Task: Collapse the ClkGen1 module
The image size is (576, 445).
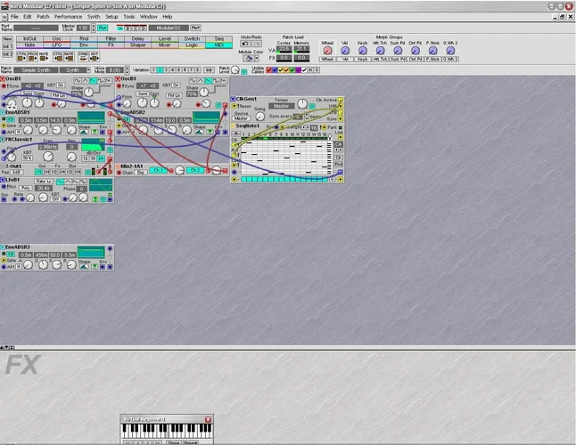Action: (233, 99)
